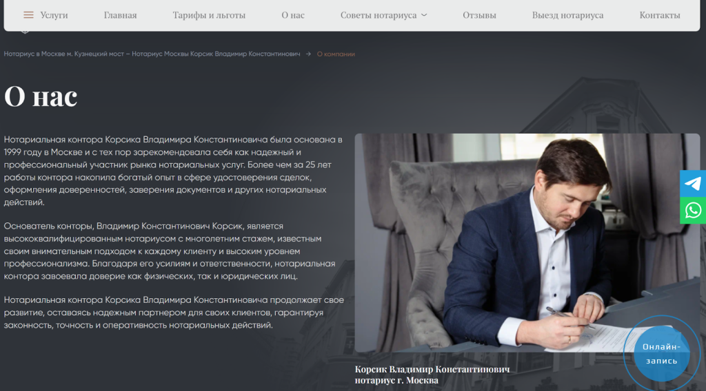The height and width of the screenshot is (391, 706).
Task: Open the hamburger menu icon beside Услуги
Action: [x=28, y=15]
